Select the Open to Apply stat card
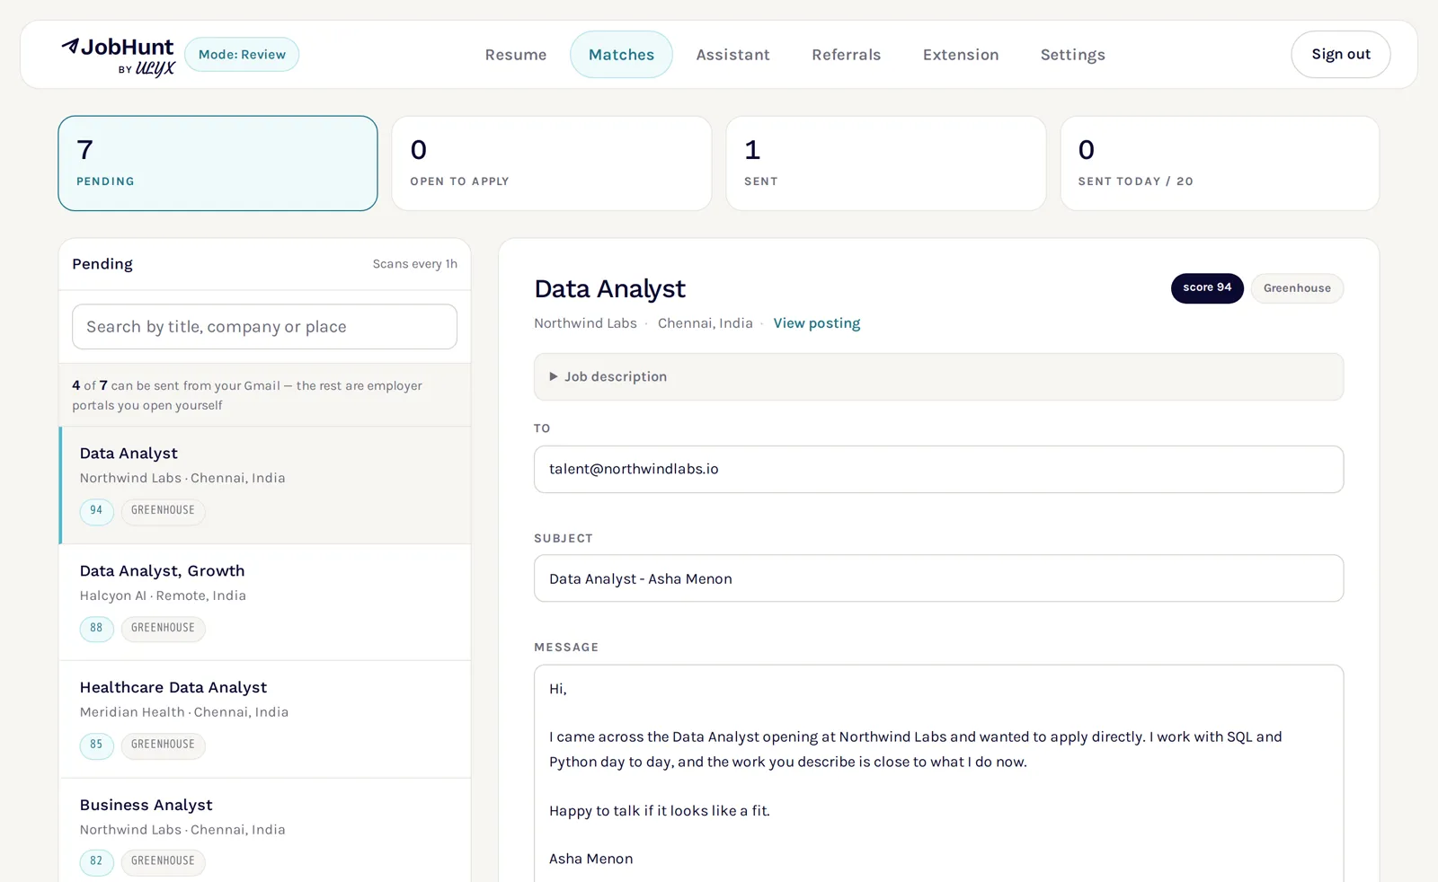 [552, 163]
